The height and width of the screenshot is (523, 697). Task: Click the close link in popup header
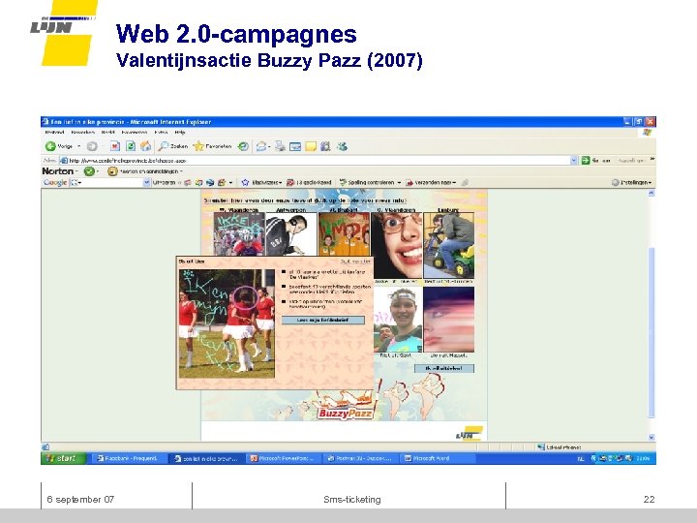[x=355, y=261]
